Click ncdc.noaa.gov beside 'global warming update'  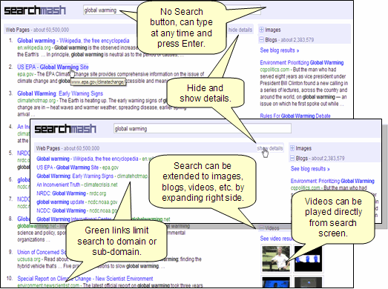point(102,202)
